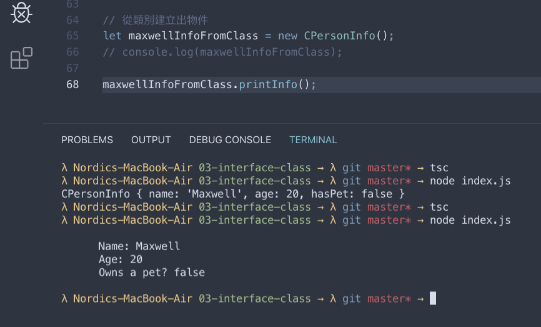Click the first 'node index.js' command

[x=470, y=181]
